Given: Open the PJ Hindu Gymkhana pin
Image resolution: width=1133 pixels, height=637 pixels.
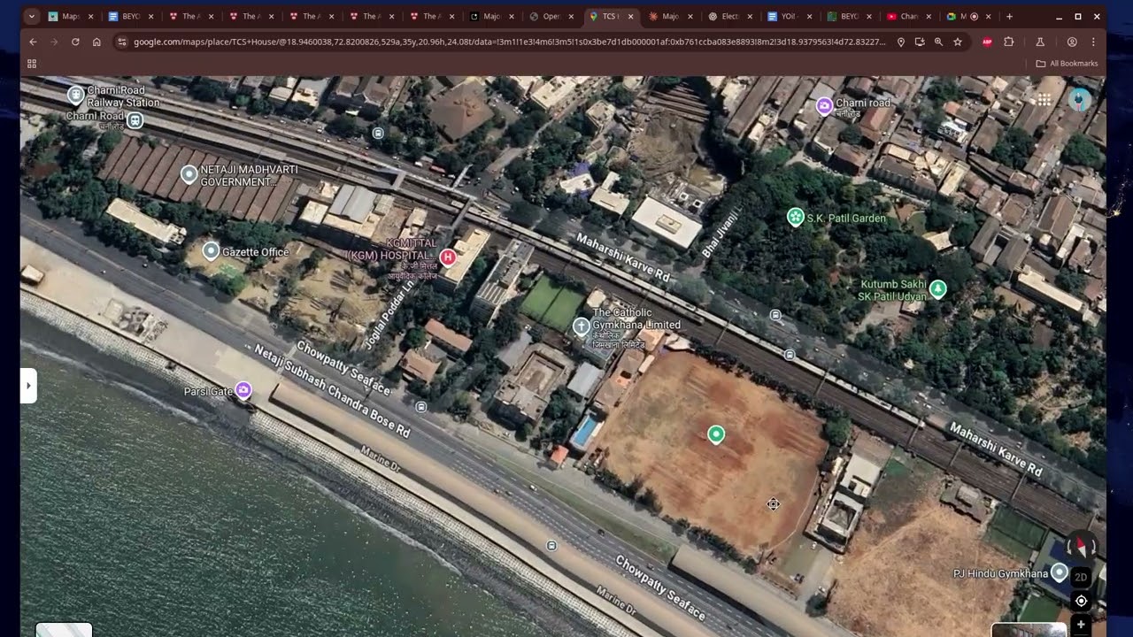Looking at the screenshot, I should pyautogui.click(x=1059, y=572).
